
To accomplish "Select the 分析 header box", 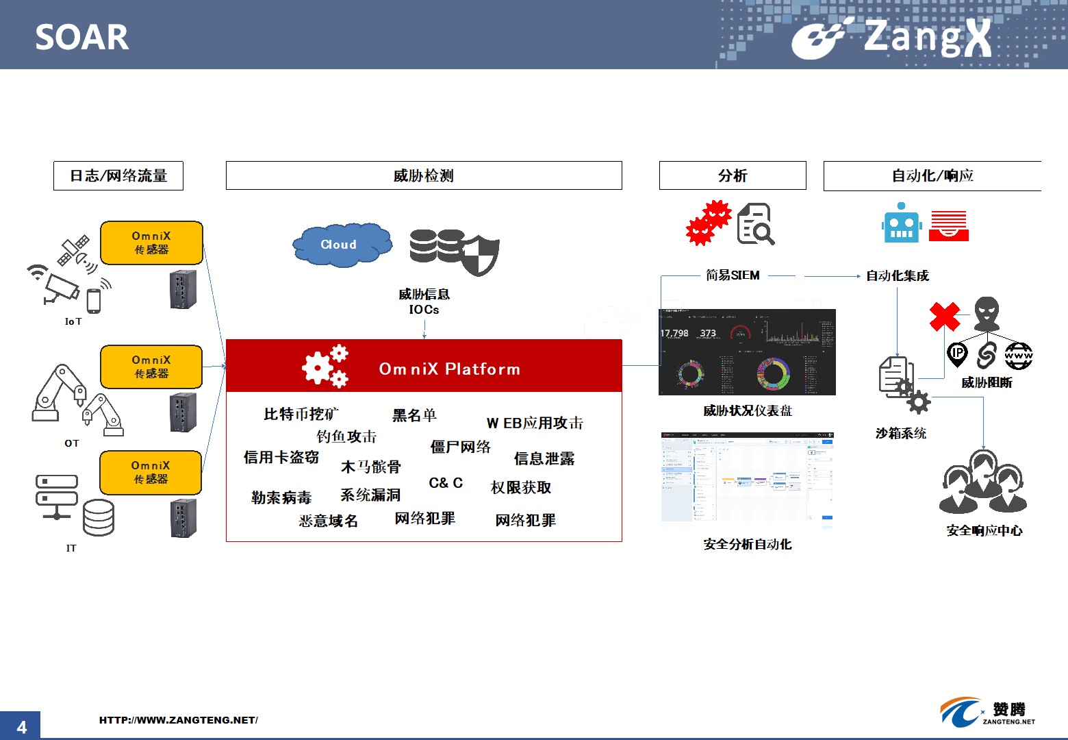I will coord(733,175).
